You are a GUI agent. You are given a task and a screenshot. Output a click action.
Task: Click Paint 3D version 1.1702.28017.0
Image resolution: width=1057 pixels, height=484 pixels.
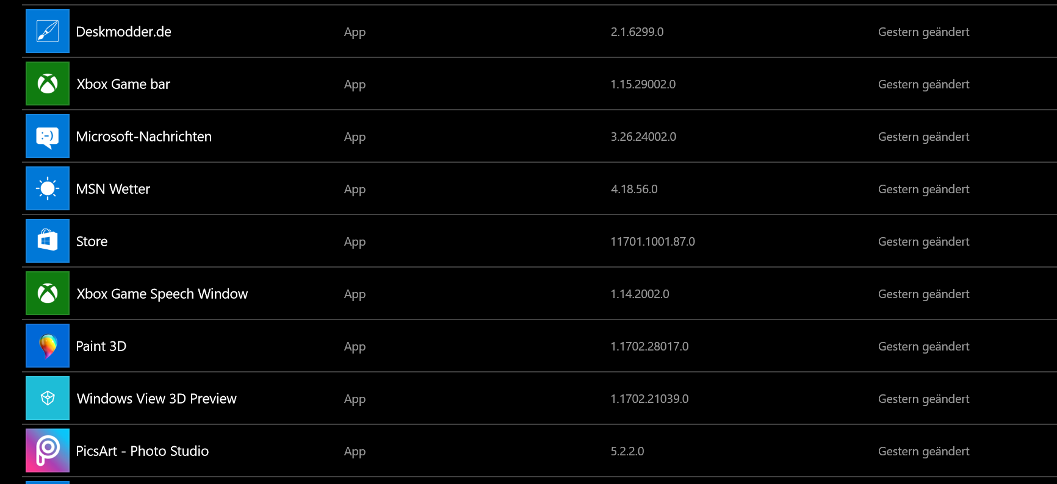[x=649, y=346]
